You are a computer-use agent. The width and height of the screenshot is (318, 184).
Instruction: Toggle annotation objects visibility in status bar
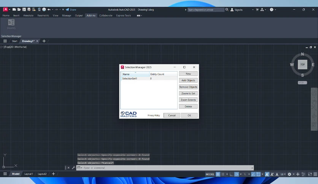pyautogui.click(x=267, y=174)
